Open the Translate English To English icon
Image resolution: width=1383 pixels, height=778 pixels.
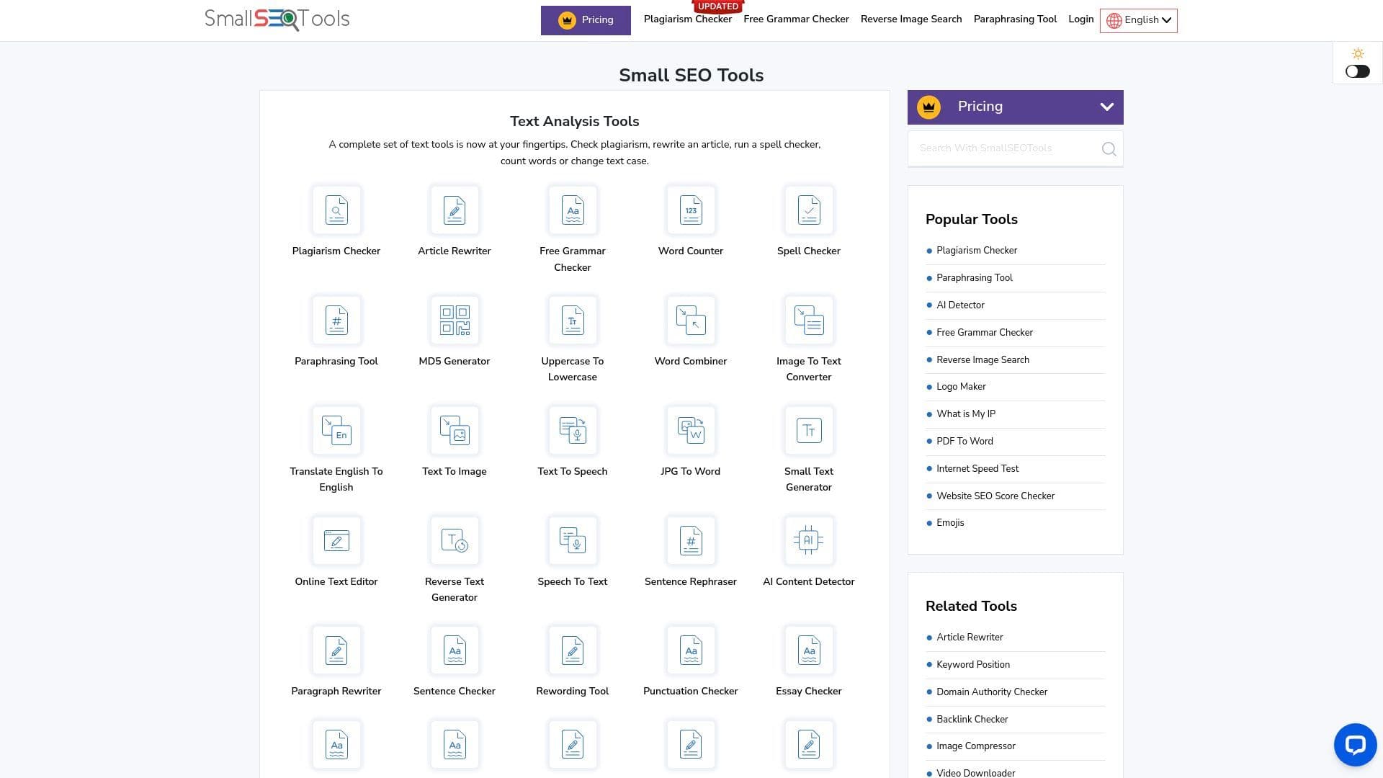[336, 431]
